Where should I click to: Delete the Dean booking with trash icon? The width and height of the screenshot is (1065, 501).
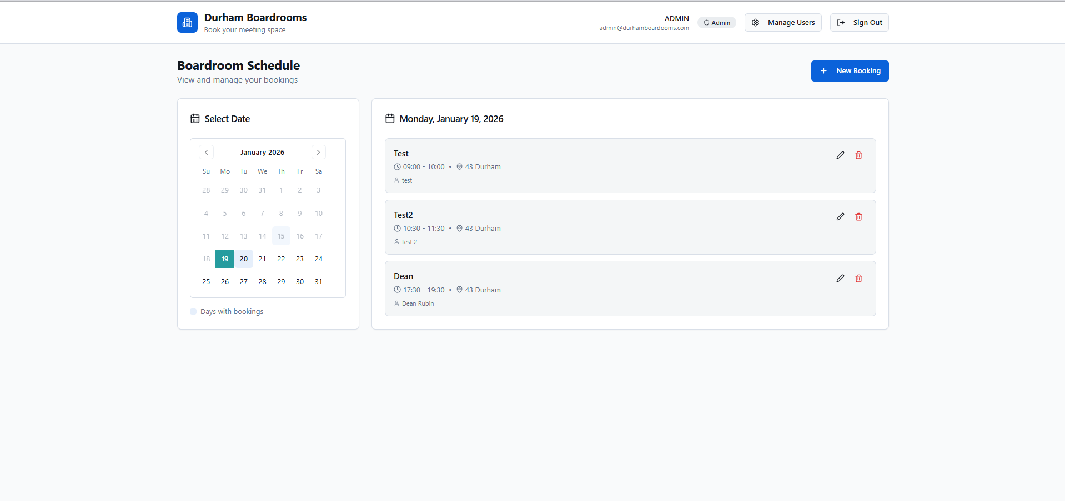coord(858,279)
